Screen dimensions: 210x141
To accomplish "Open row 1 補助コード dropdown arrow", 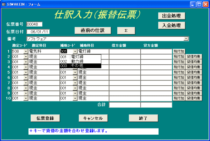I will (x=75, y=51).
